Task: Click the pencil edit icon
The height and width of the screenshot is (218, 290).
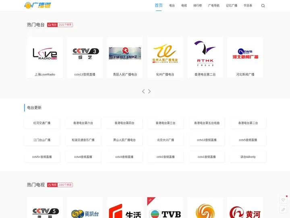Action: coord(283,210)
